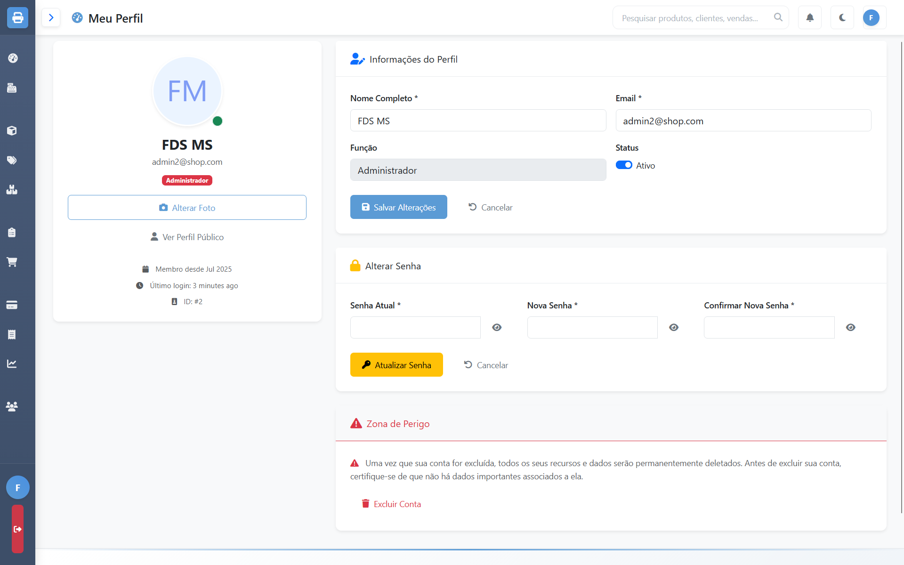Screen dimensions: 904x565
Task: Open the sales chart reports icon
Action: [12, 363]
